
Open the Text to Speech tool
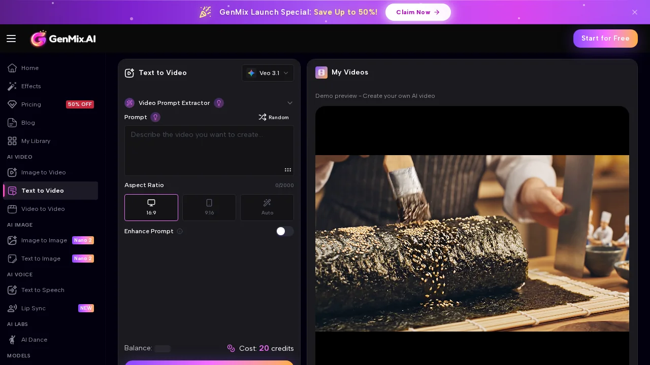[43, 290]
